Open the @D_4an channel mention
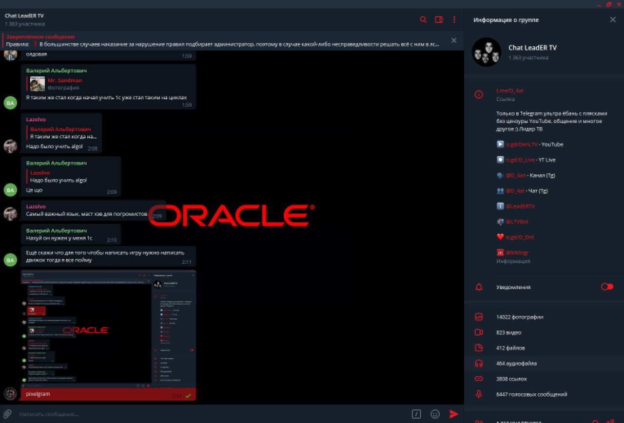Screen dimensions: 624x423 (515, 175)
